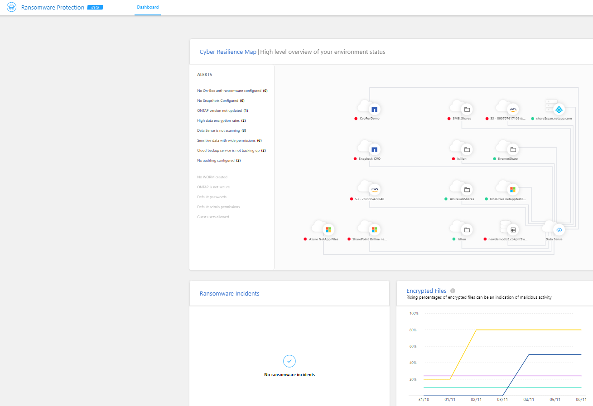The height and width of the screenshot is (406, 593).
Task: Open the Data Sense cloud icon
Action: (x=559, y=230)
